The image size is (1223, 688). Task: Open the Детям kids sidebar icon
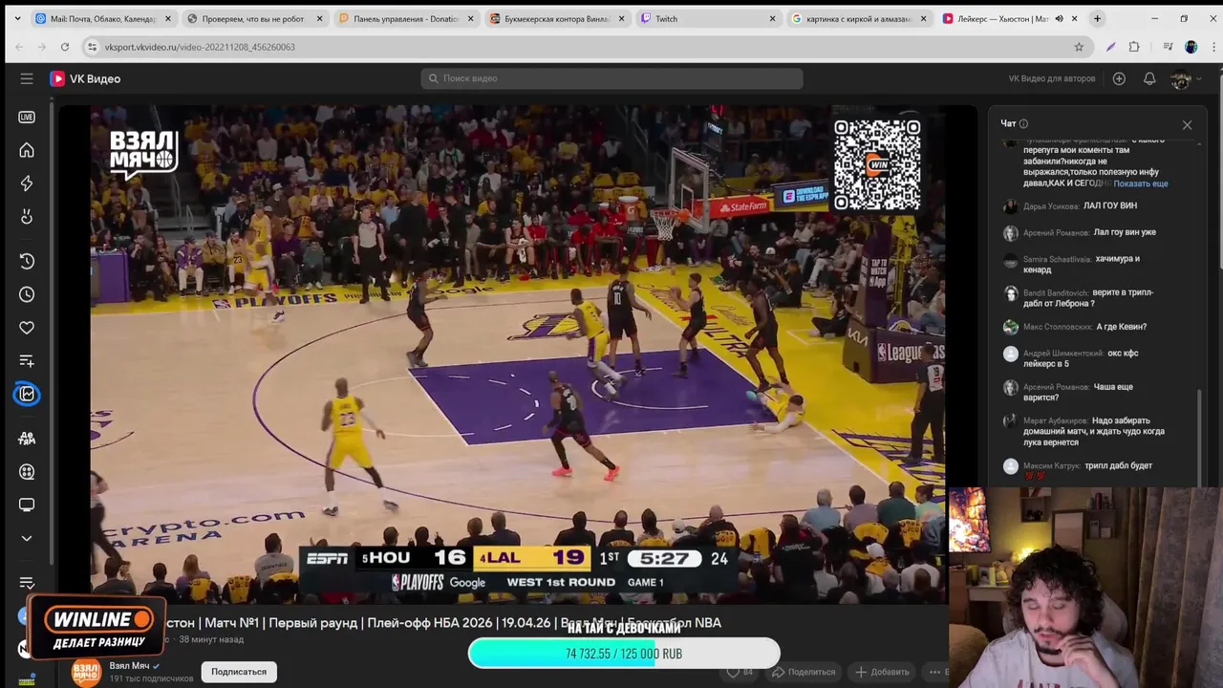(27, 438)
